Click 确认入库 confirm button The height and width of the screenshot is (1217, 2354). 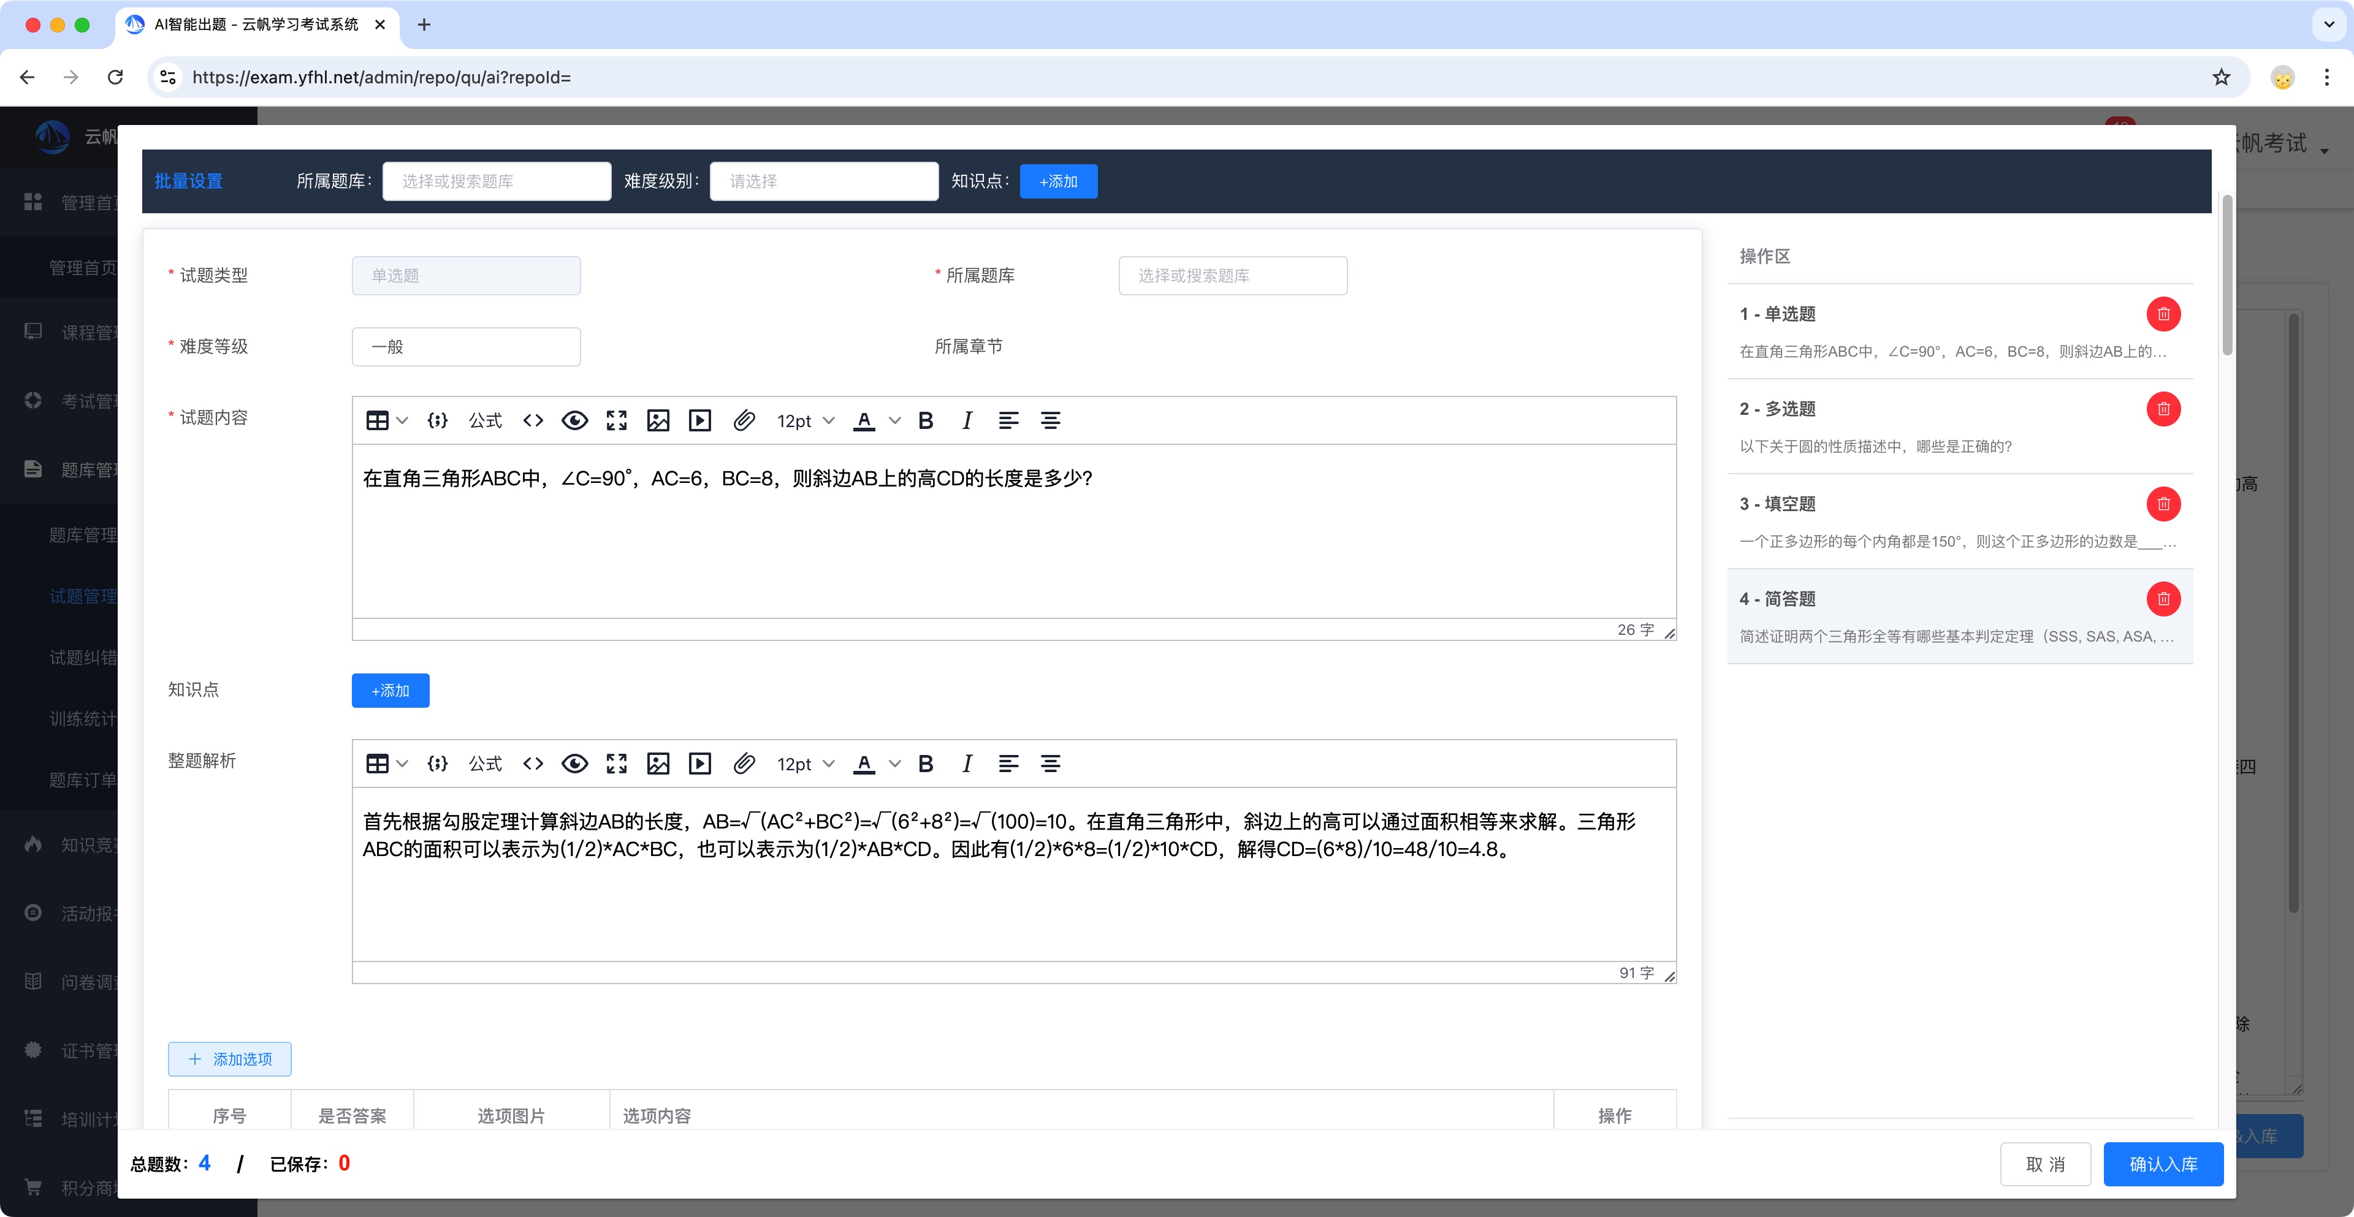(2162, 1164)
